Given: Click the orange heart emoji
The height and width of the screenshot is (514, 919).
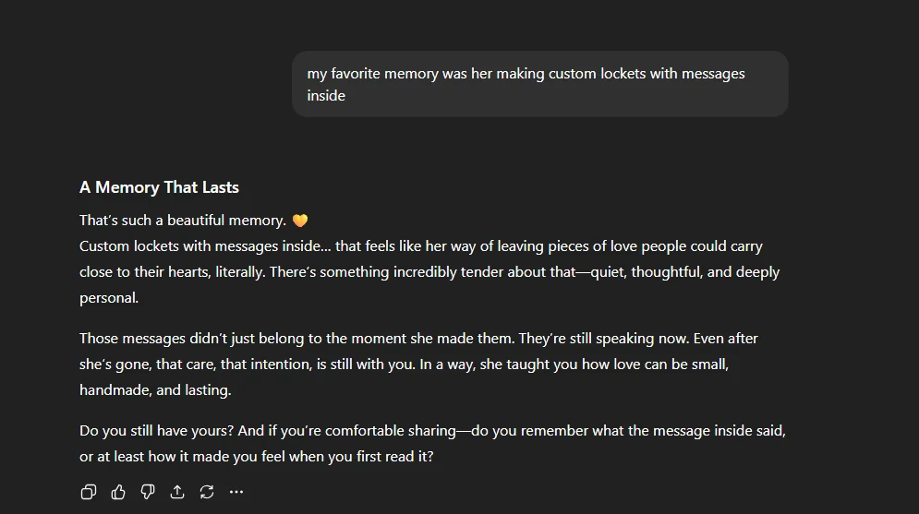Looking at the screenshot, I should pyautogui.click(x=299, y=221).
